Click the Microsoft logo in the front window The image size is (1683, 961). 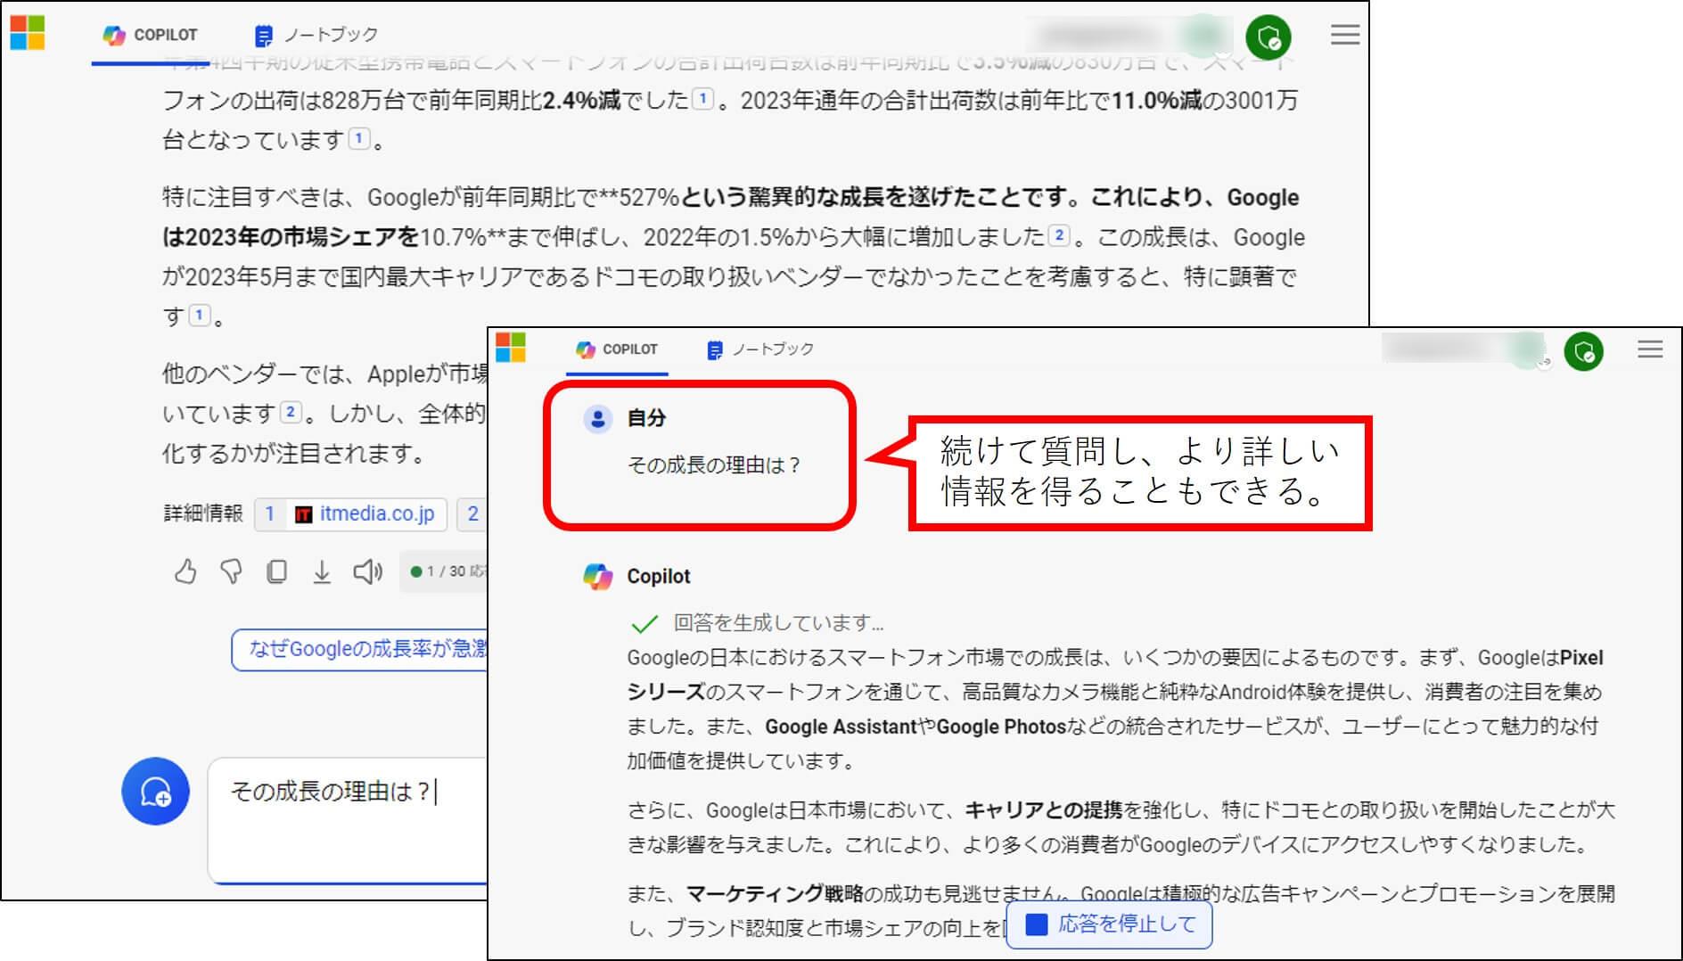511,348
